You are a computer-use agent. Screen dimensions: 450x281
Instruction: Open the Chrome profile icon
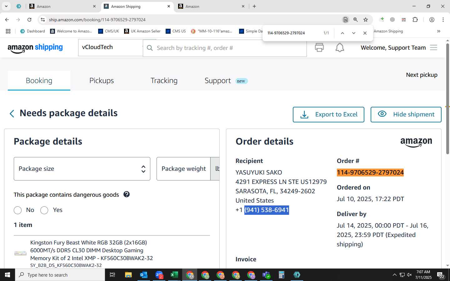click(x=432, y=20)
